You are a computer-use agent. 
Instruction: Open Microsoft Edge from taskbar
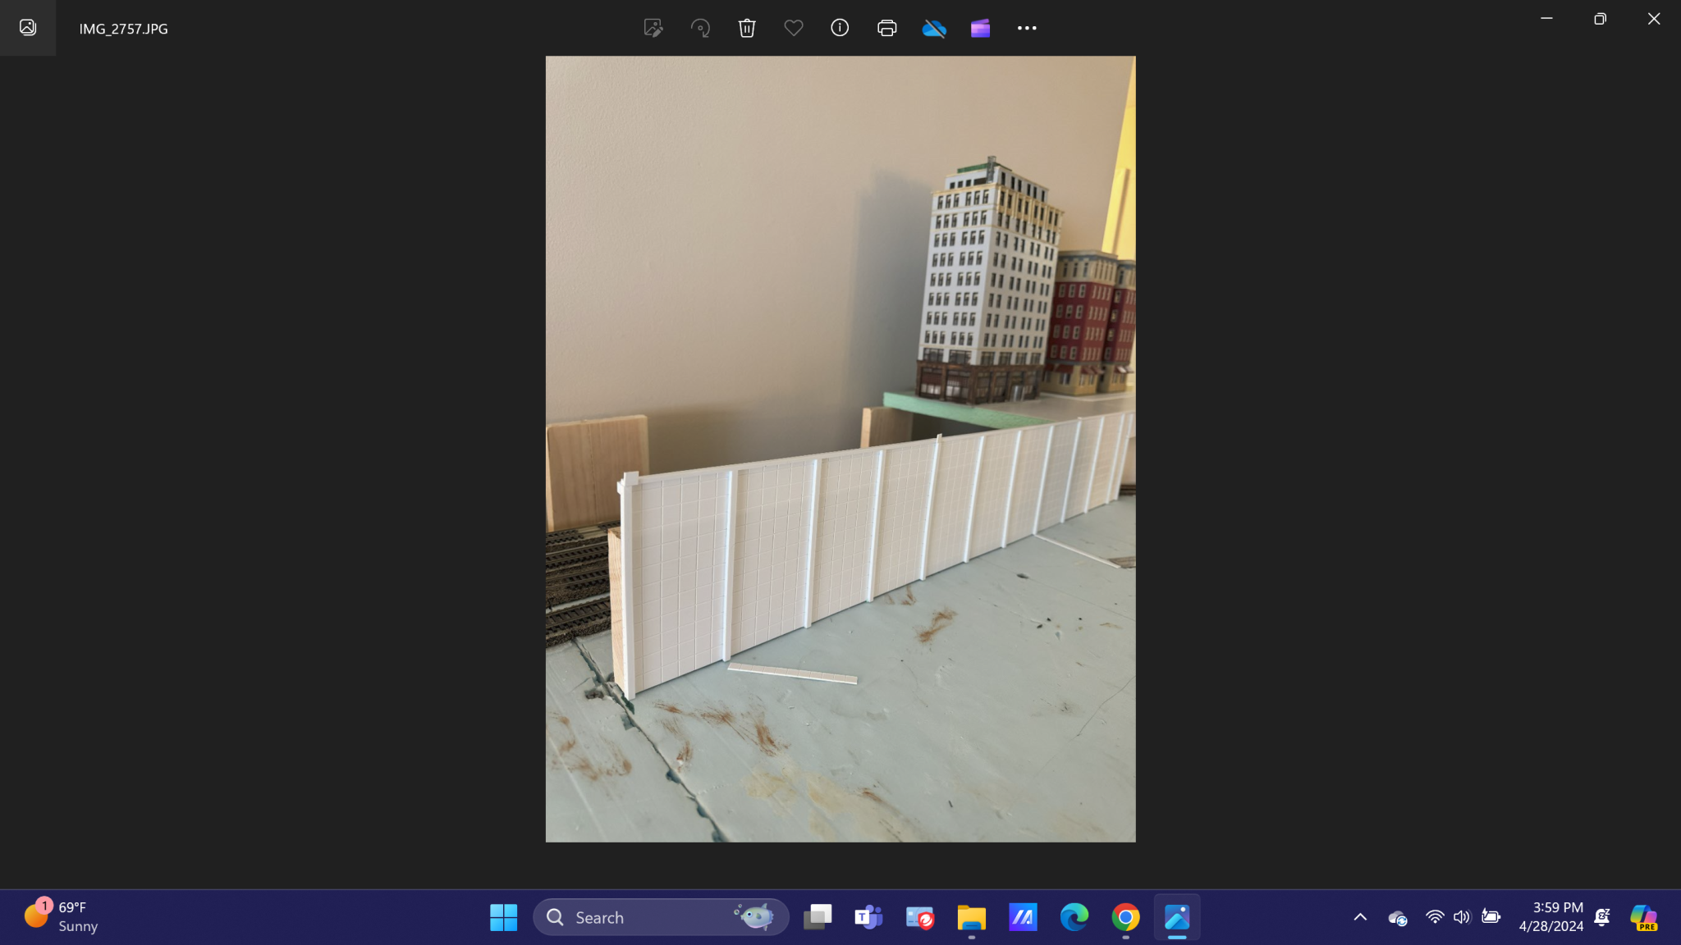(x=1074, y=917)
